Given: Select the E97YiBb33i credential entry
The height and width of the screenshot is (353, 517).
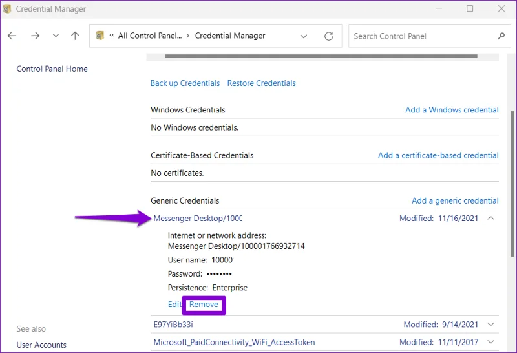Looking at the screenshot, I should [173, 325].
